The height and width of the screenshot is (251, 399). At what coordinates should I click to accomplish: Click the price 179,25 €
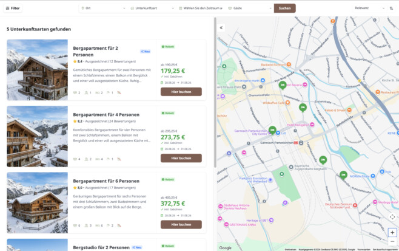(x=173, y=71)
